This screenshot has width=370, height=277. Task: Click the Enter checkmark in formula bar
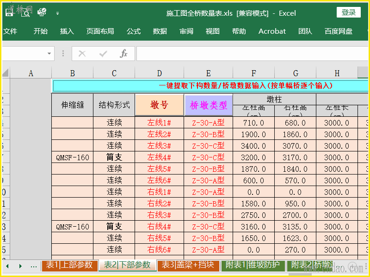point(103,54)
